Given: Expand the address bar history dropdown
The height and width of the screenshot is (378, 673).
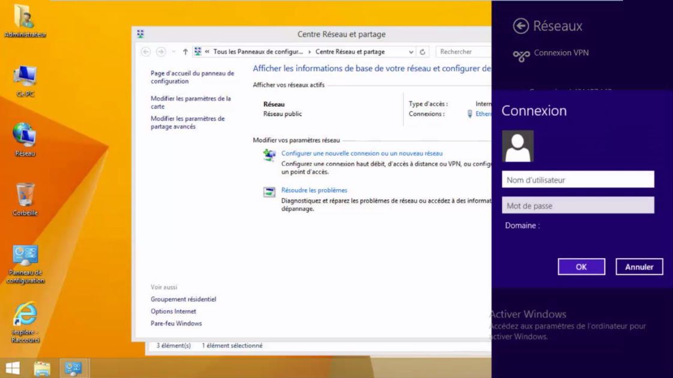Looking at the screenshot, I should [411, 52].
